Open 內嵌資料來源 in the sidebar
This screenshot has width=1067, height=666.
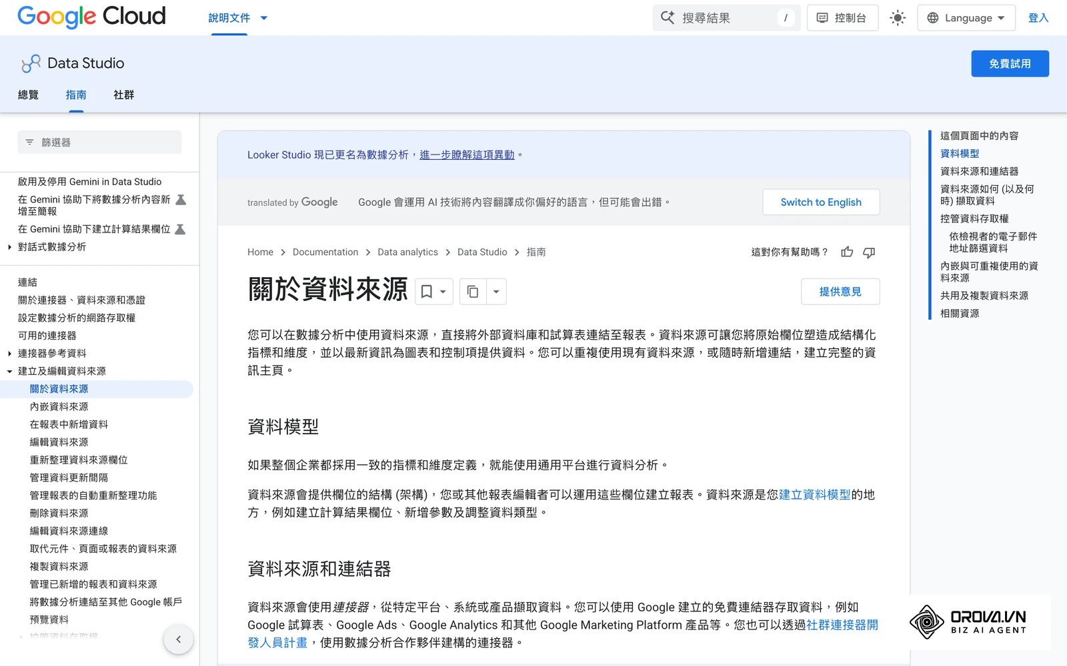[59, 407]
